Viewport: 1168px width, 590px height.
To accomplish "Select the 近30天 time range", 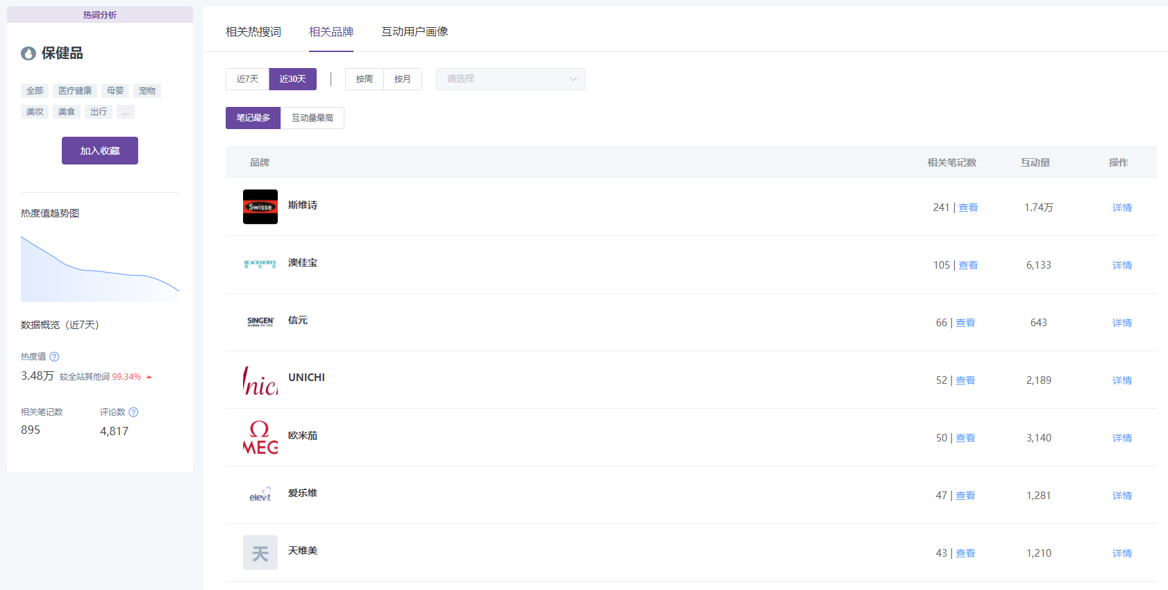I will pyautogui.click(x=293, y=79).
